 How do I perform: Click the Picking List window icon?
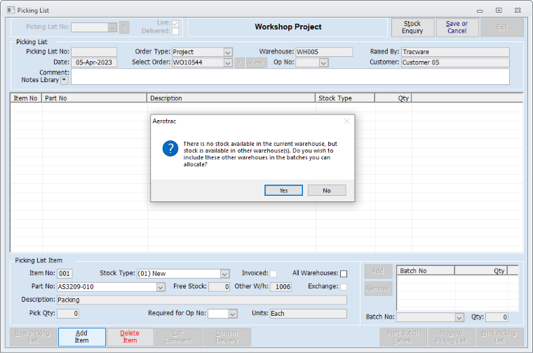pyautogui.click(x=10, y=11)
